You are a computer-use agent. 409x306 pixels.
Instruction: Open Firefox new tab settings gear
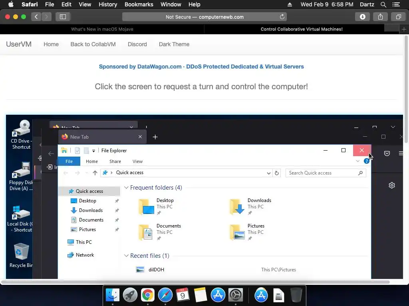click(x=392, y=185)
